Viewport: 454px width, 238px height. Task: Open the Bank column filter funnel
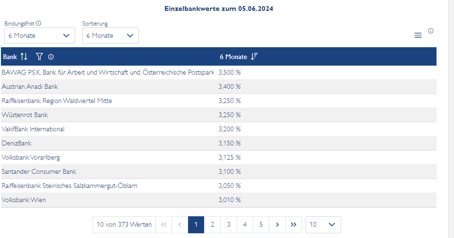pos(39,57)
